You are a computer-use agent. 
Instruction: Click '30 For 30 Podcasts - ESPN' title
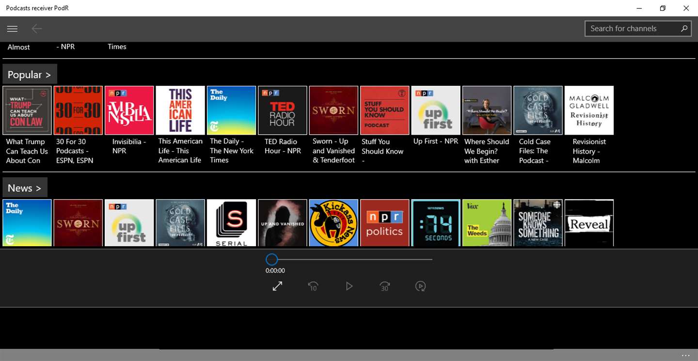pyautogui.click(x=75, y=151)
